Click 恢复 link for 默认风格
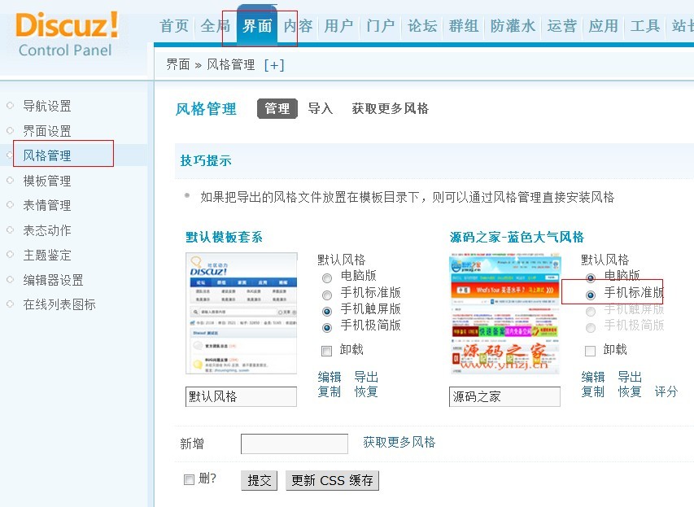 coord(366,391)
